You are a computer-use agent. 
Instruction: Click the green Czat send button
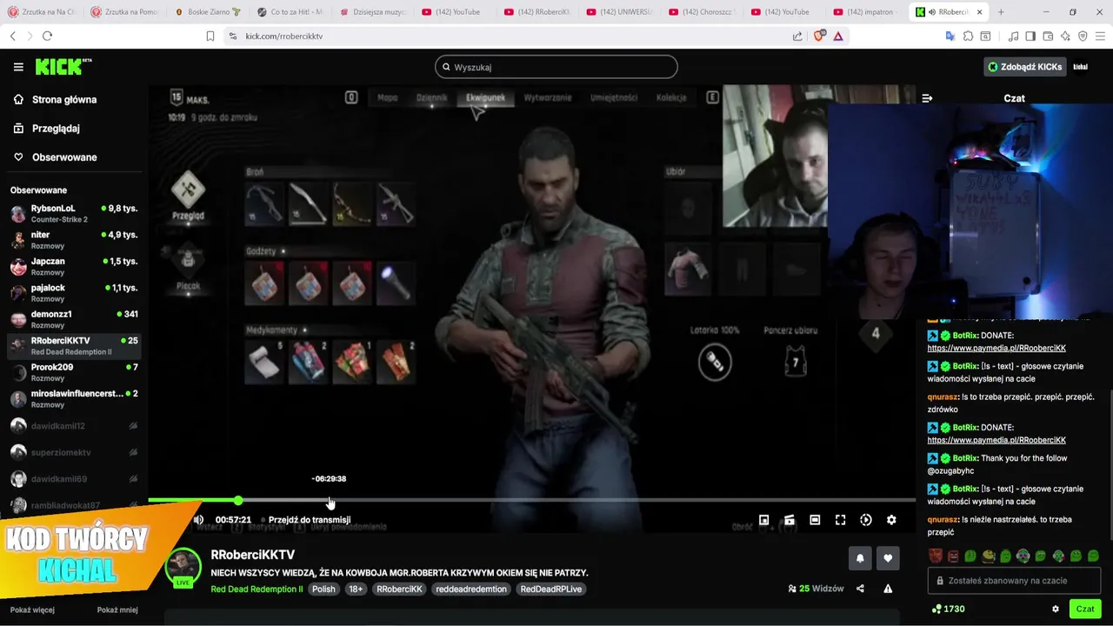pyautogui.click(x=1085, y=609)
